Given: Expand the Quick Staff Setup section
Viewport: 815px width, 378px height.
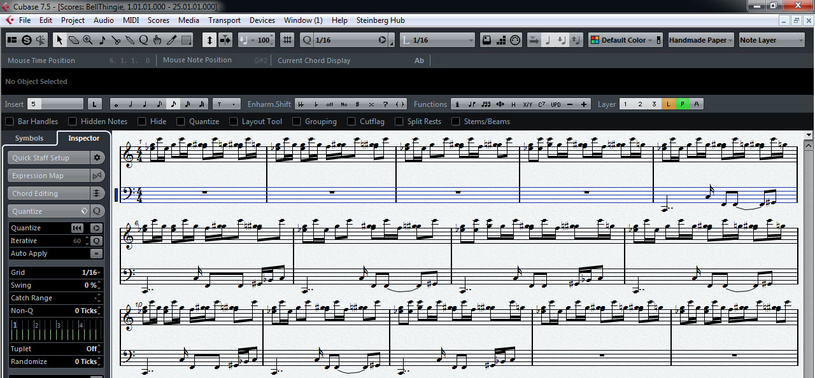Looking at the screenshot, I should pos(48,158).
